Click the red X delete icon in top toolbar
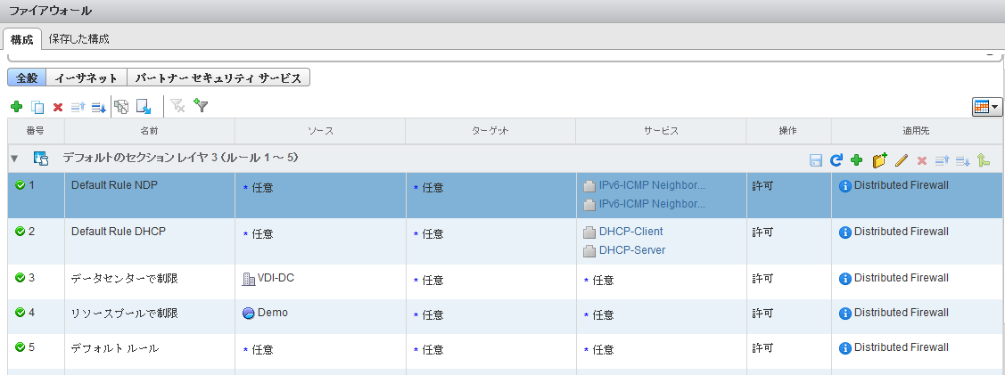This screenshot has width=1005, height=375. [58, 107]
